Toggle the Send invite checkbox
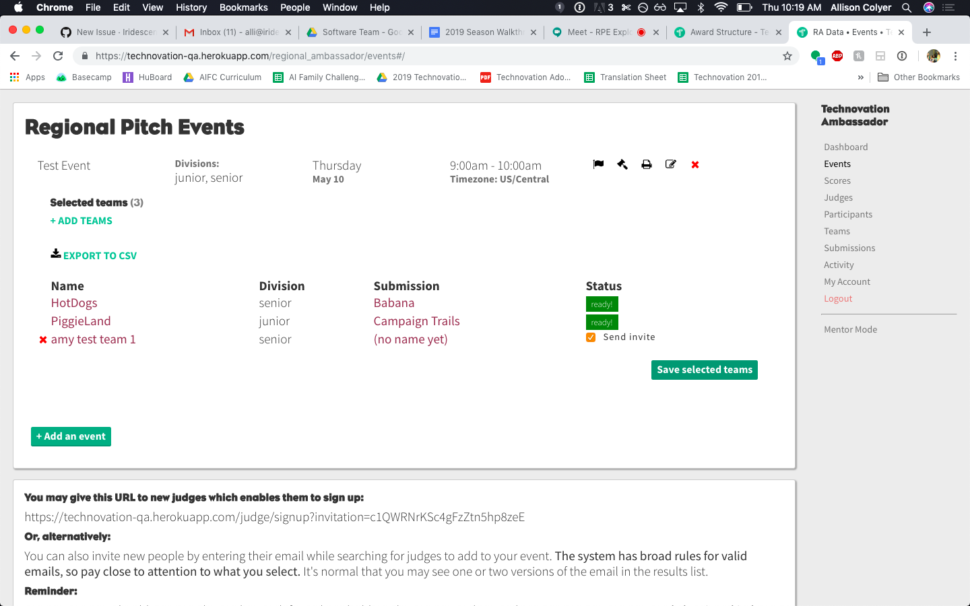 pyautogui.click(x=591, y=337)
